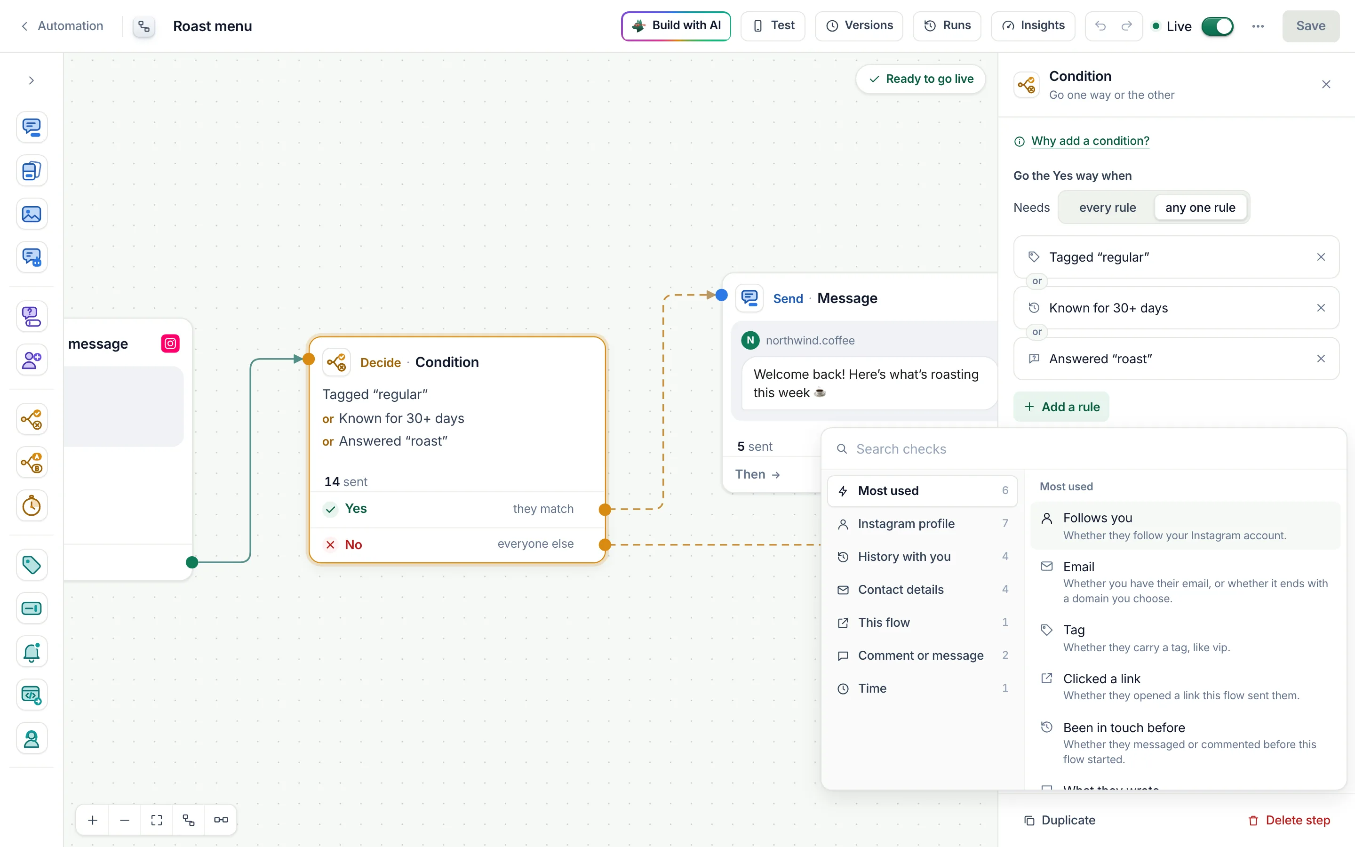Select the input field sidebar icon
Image resolution: width=1355 pixels, height=847 pixels.
(x=32, y=608)
